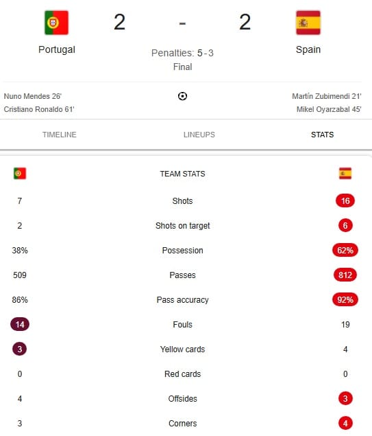Click Portugal's 14 fouls badge
Screen dimensions: 372x436
click(20, 324)
